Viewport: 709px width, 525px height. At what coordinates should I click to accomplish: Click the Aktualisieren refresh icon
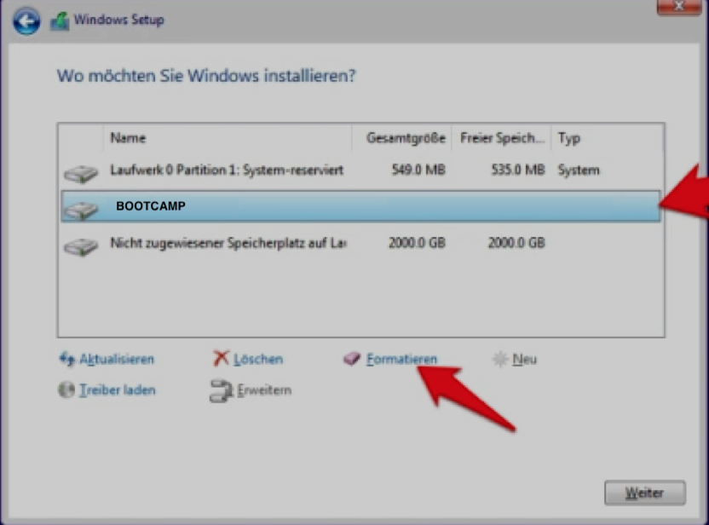click(x=67, y=359)
